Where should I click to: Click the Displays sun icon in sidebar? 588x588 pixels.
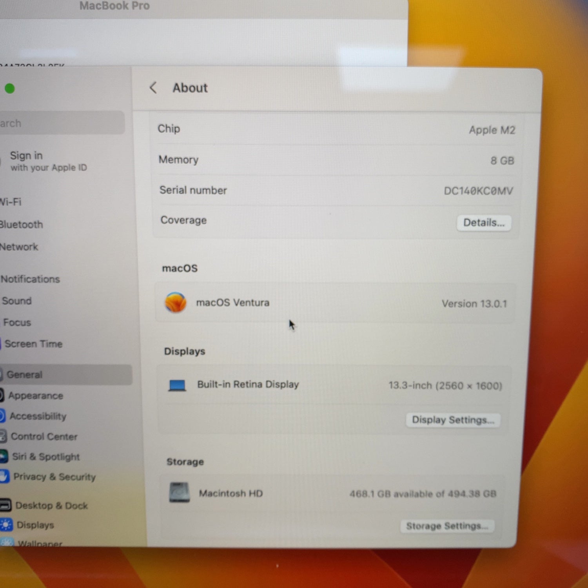[x=6, y=524]
